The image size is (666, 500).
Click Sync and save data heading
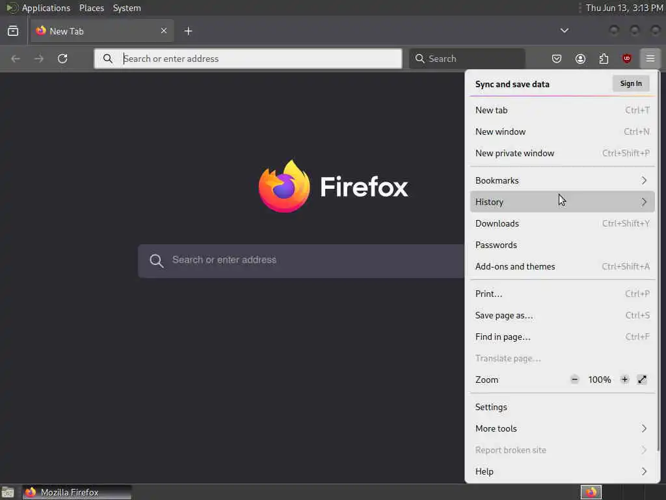coord(513,84)
